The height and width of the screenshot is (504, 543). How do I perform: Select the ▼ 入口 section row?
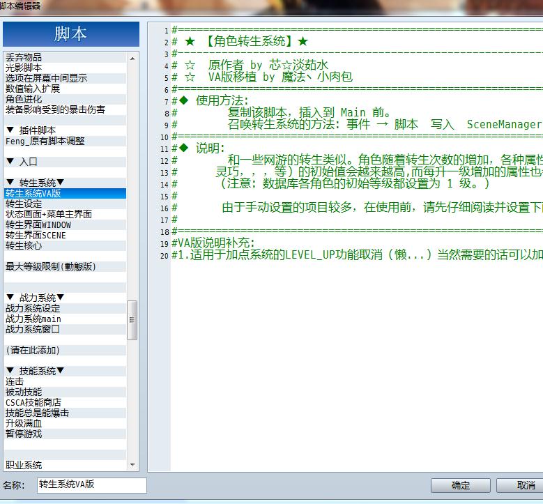65,162
